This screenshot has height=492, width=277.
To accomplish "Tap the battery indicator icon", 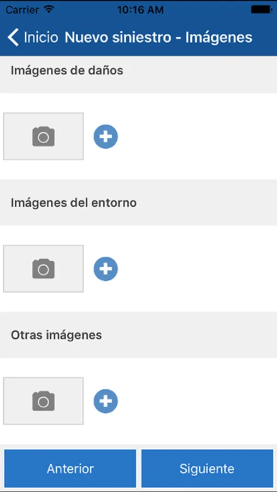I will (x=261, y=10).
